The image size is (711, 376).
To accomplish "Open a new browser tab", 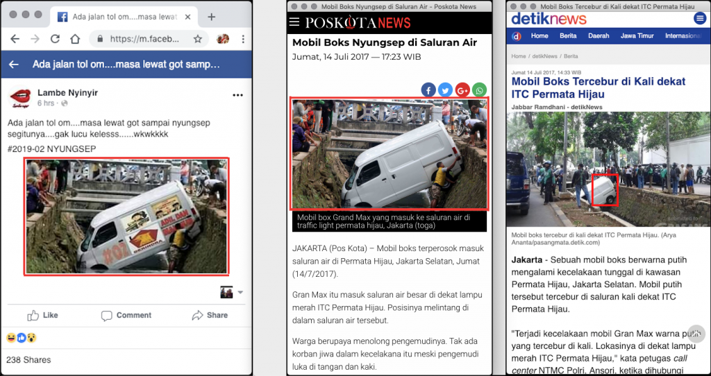I will (212, 17).
